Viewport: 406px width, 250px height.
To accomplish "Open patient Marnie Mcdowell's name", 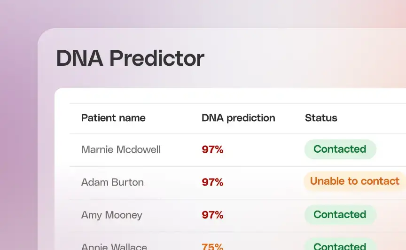I will click(x=121, y=149).
